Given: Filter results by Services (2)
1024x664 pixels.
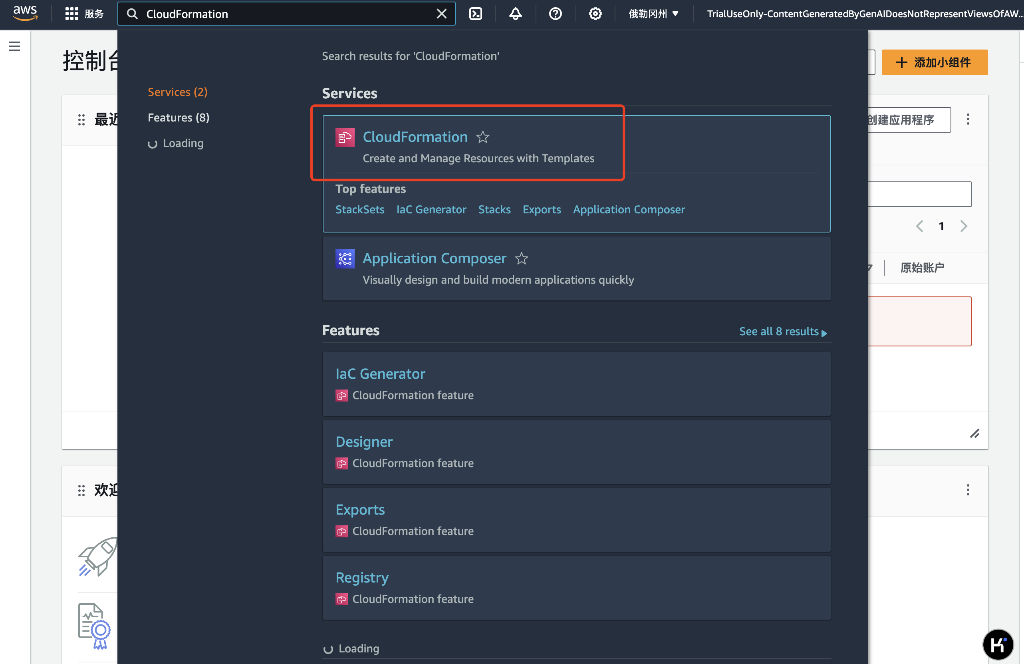Looking at the screenshot, I should [x=178, y=92].
